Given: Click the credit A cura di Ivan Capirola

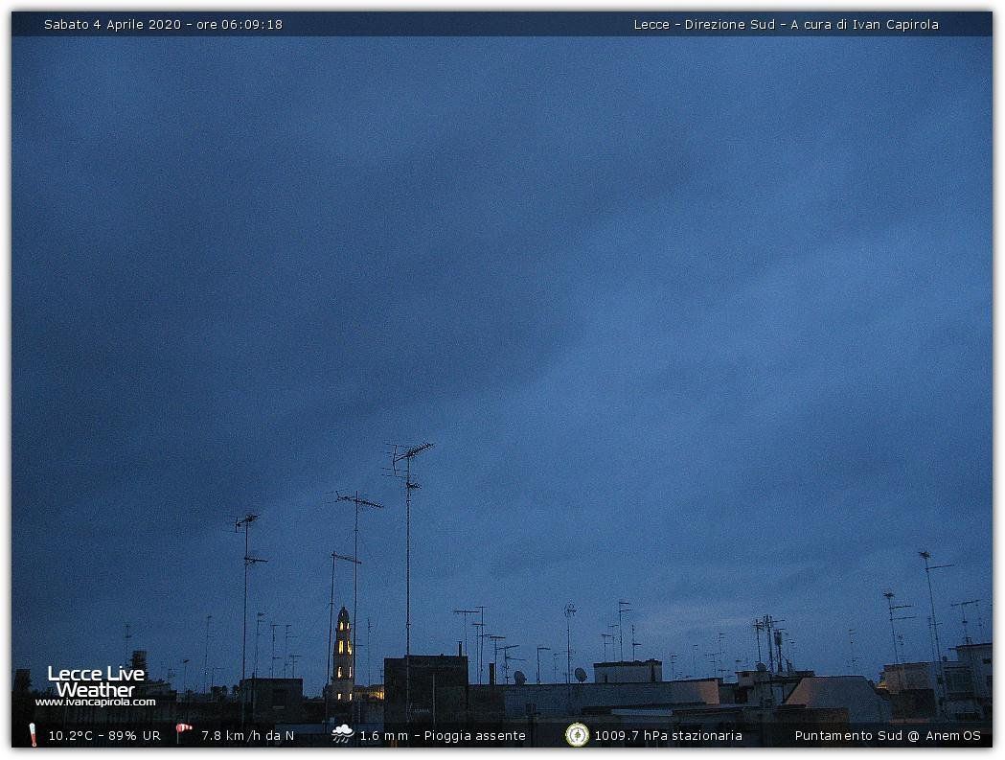Looking at the screenshot, I should click(x=864, y=24).
